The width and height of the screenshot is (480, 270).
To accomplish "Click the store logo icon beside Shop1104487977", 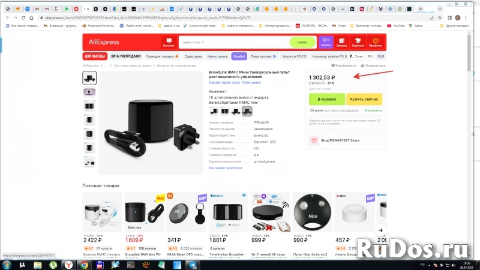I will 313,141.
